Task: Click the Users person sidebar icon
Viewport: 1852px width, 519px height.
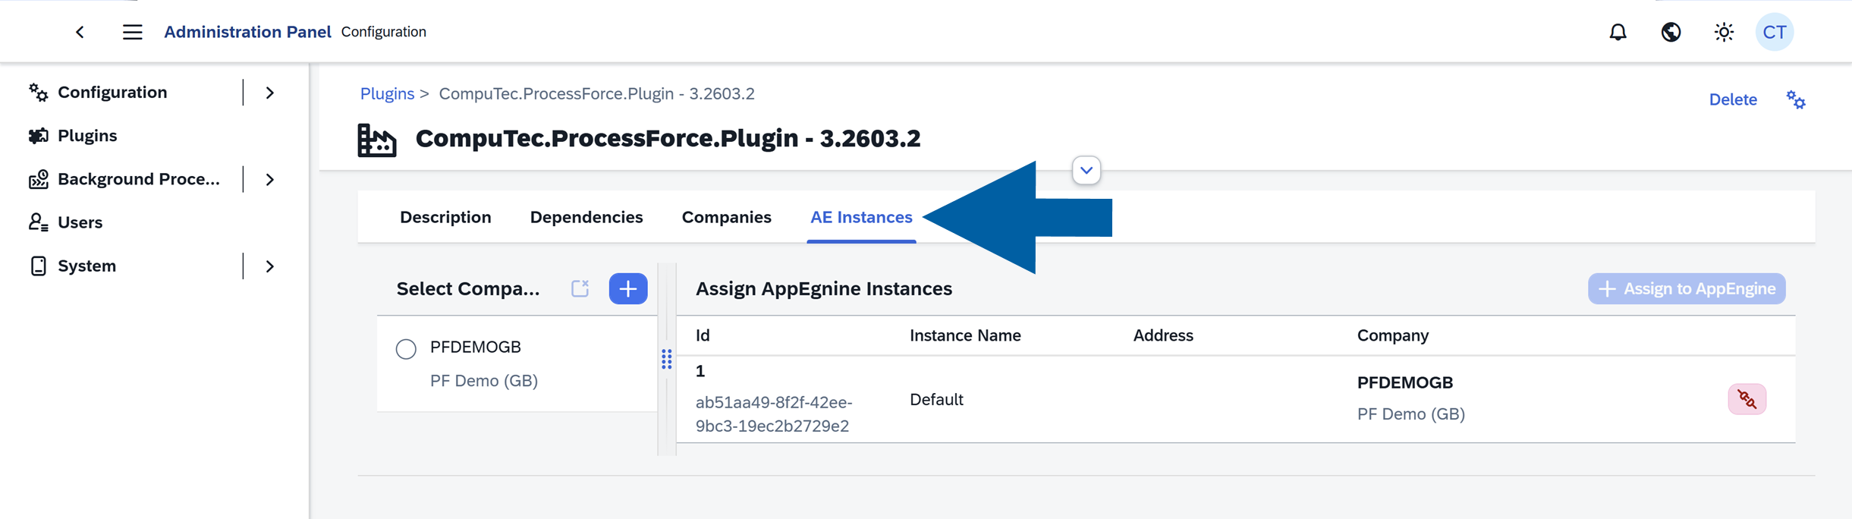Action: pyautogui.click(x=38, y=222)
